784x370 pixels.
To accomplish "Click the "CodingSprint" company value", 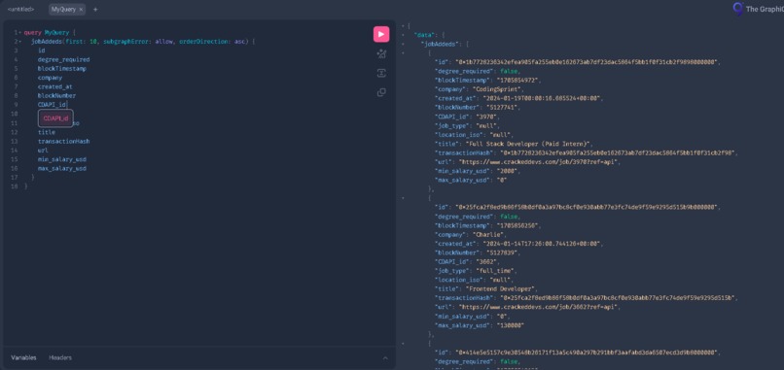I will [498, 89].
